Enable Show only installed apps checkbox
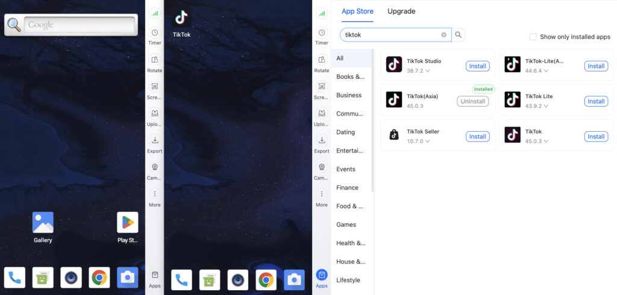Screen dimensions: 617x295 pos(533,37)
